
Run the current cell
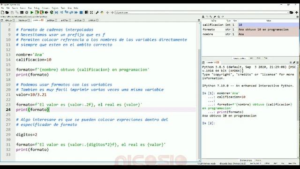point(37,13)
